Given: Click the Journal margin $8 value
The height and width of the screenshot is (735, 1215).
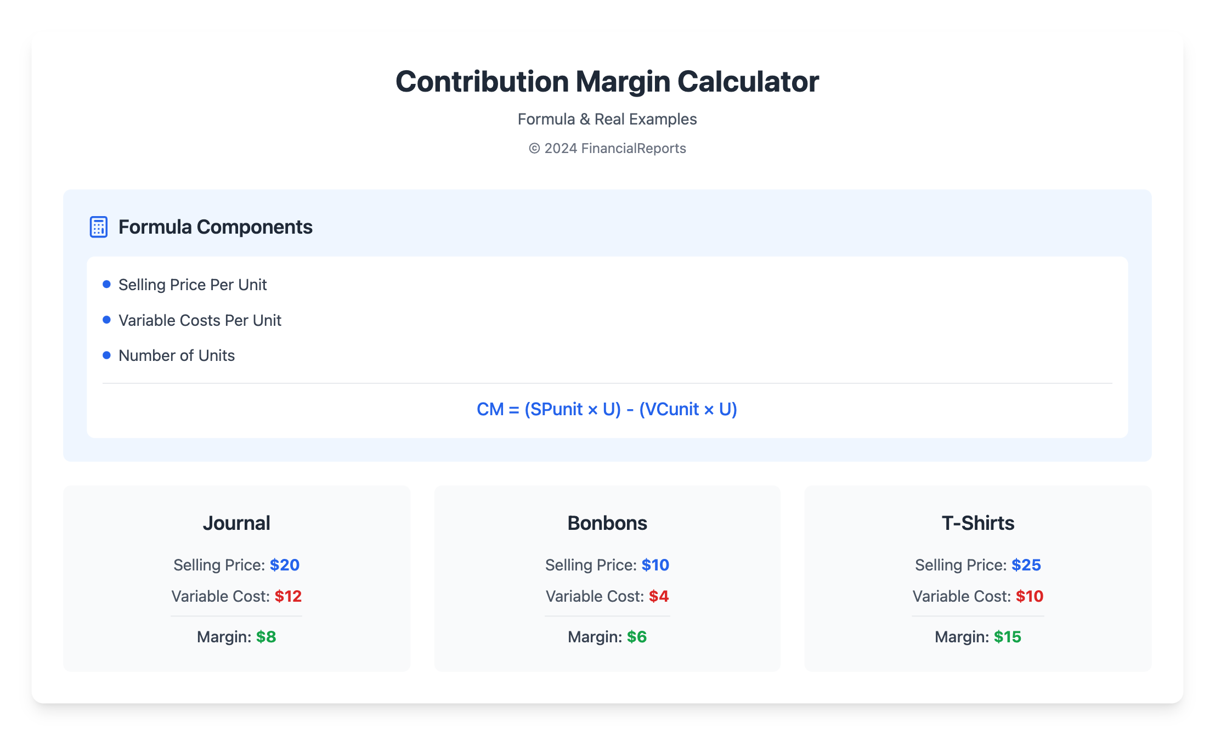Looking at the screenshot, I should [x=266, y=637].
